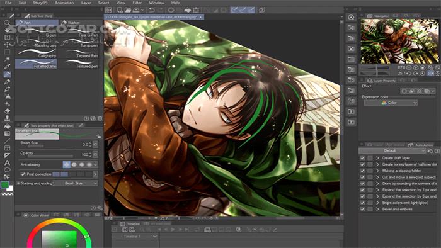Select the Balloon tool in toolbox
The image size is (441, 248).
(x=7, y=170)
